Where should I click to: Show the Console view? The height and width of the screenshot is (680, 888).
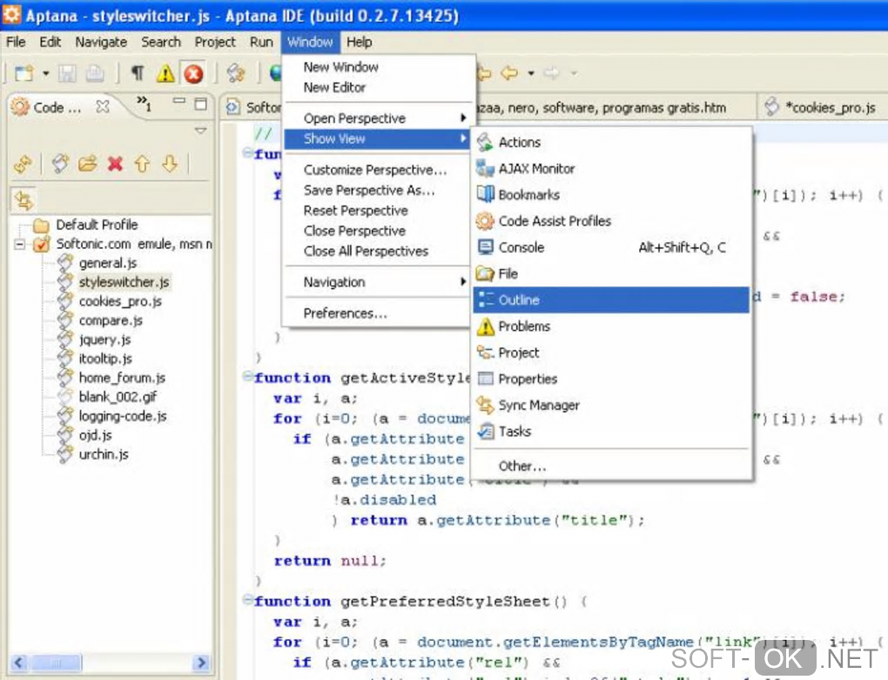(611, 247)
